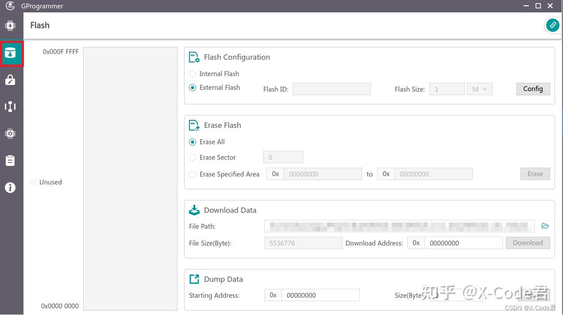Open the Help info icon

coord(10,188)
